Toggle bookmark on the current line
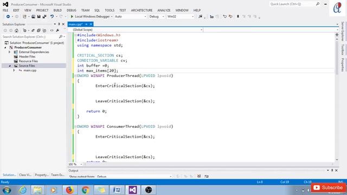The height and width of the screenshot is (195, 347). coord(238,17)
